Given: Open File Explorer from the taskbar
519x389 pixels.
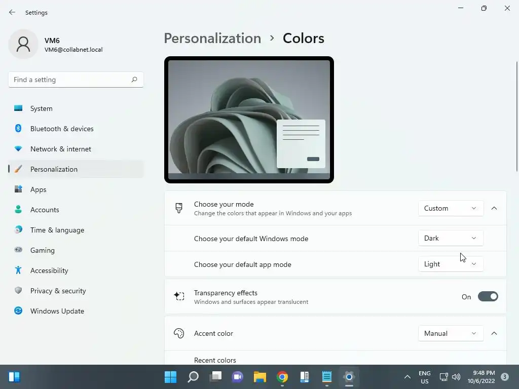Looking at the screenshot, I should (260, 377).
